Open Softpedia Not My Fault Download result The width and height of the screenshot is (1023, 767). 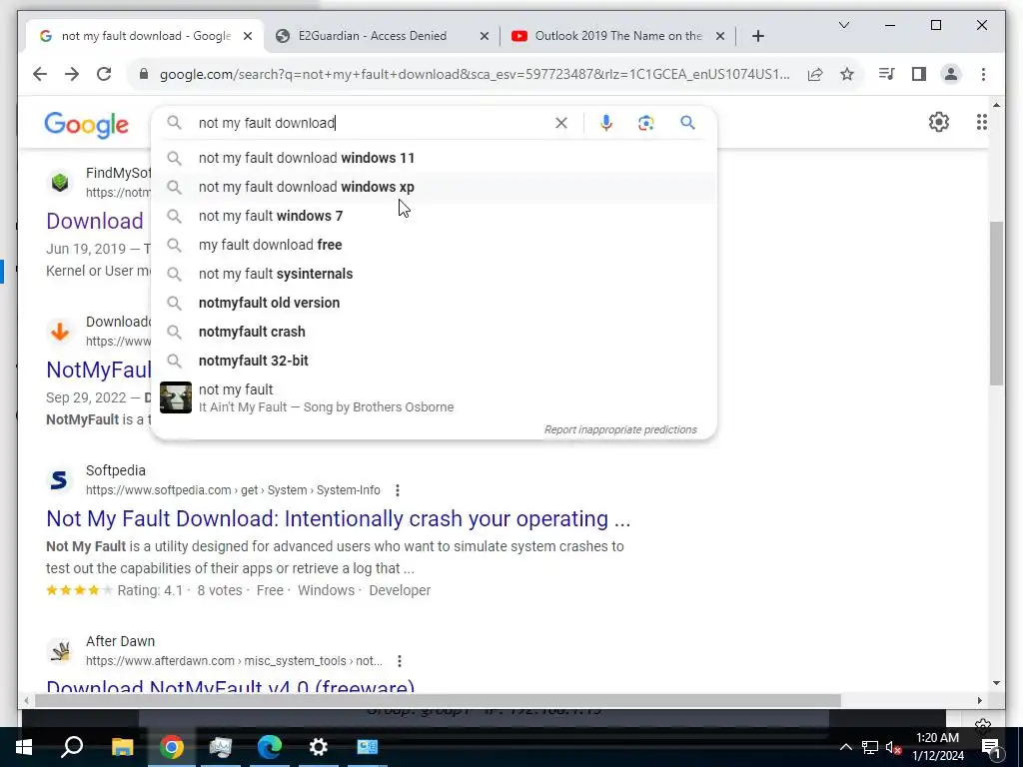[x=338, y=518]
